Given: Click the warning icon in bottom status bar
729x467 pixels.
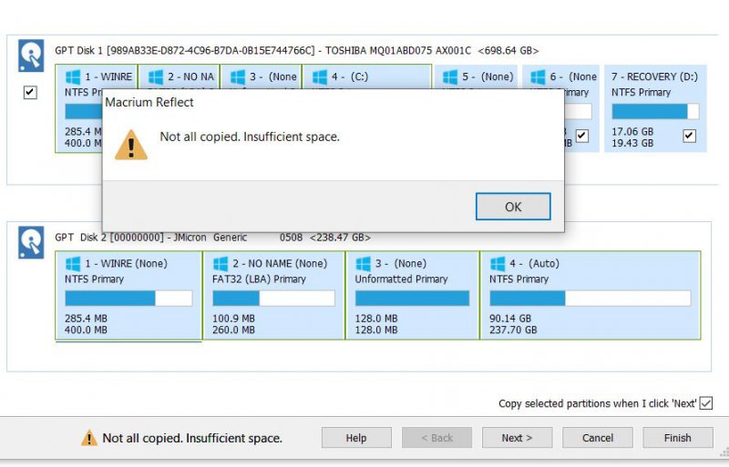Looking at the screenshot, I should click(88, 438).
